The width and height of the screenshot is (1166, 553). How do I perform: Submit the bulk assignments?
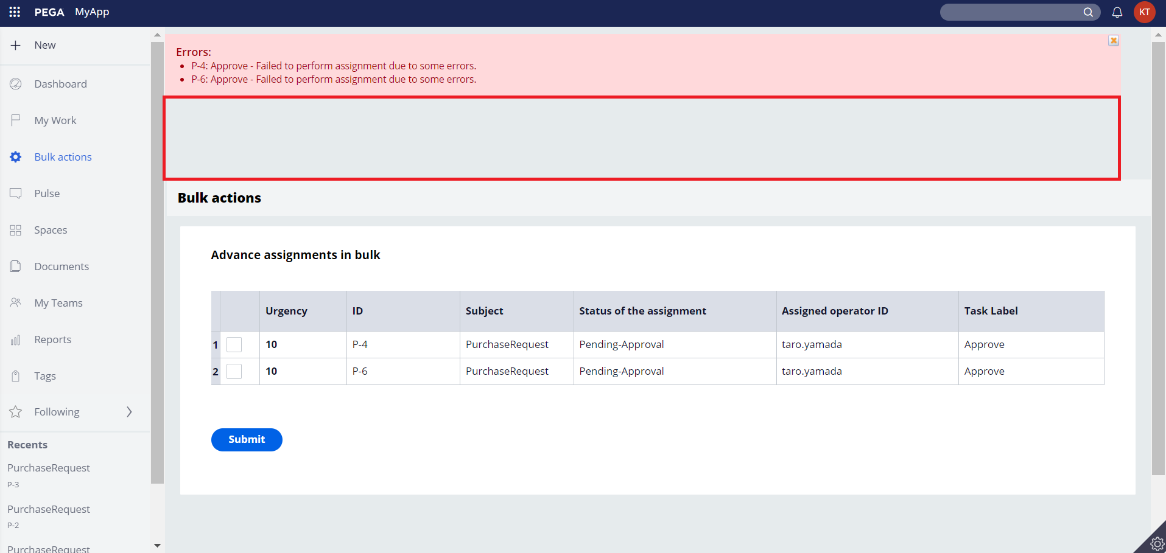click(247, 440)
